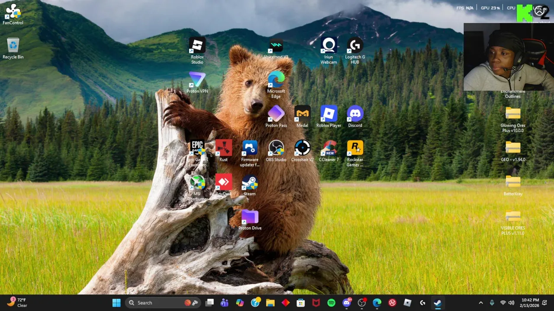
Task: Open Microsoft Store from the taskbar
Action: (301, 303)
